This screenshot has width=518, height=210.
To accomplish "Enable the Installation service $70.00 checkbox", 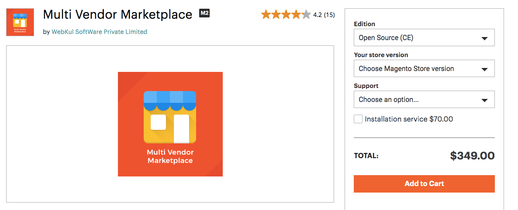I will (358, 119).
